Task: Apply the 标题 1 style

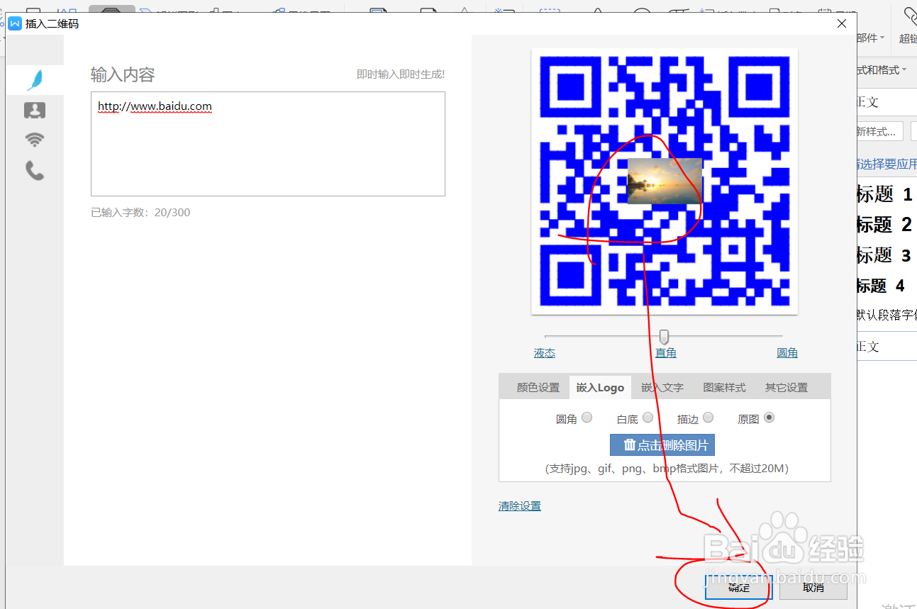Action: (884, 194)
